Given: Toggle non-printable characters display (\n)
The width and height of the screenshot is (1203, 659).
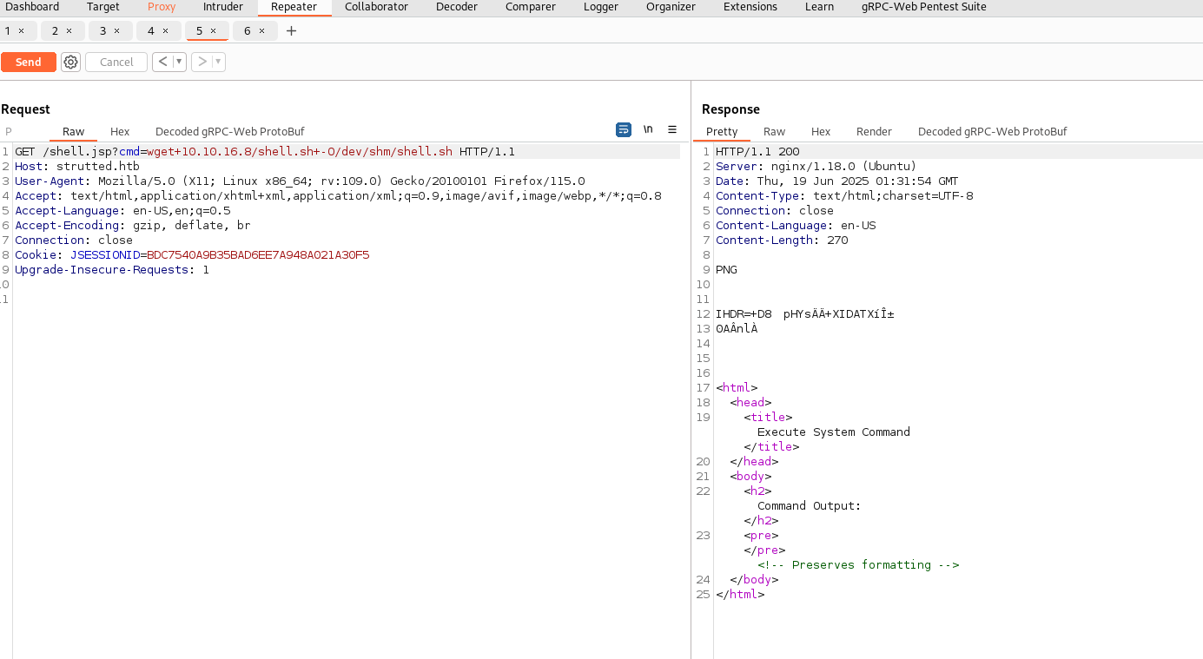Looking at the screenshot, I should tap(648, 129).
